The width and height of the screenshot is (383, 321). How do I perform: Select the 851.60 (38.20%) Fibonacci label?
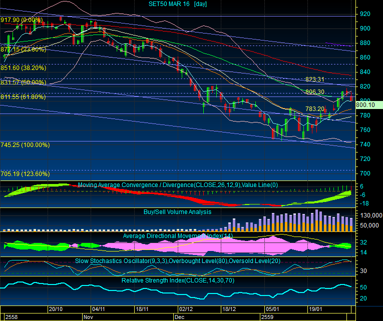click(23, 68)
